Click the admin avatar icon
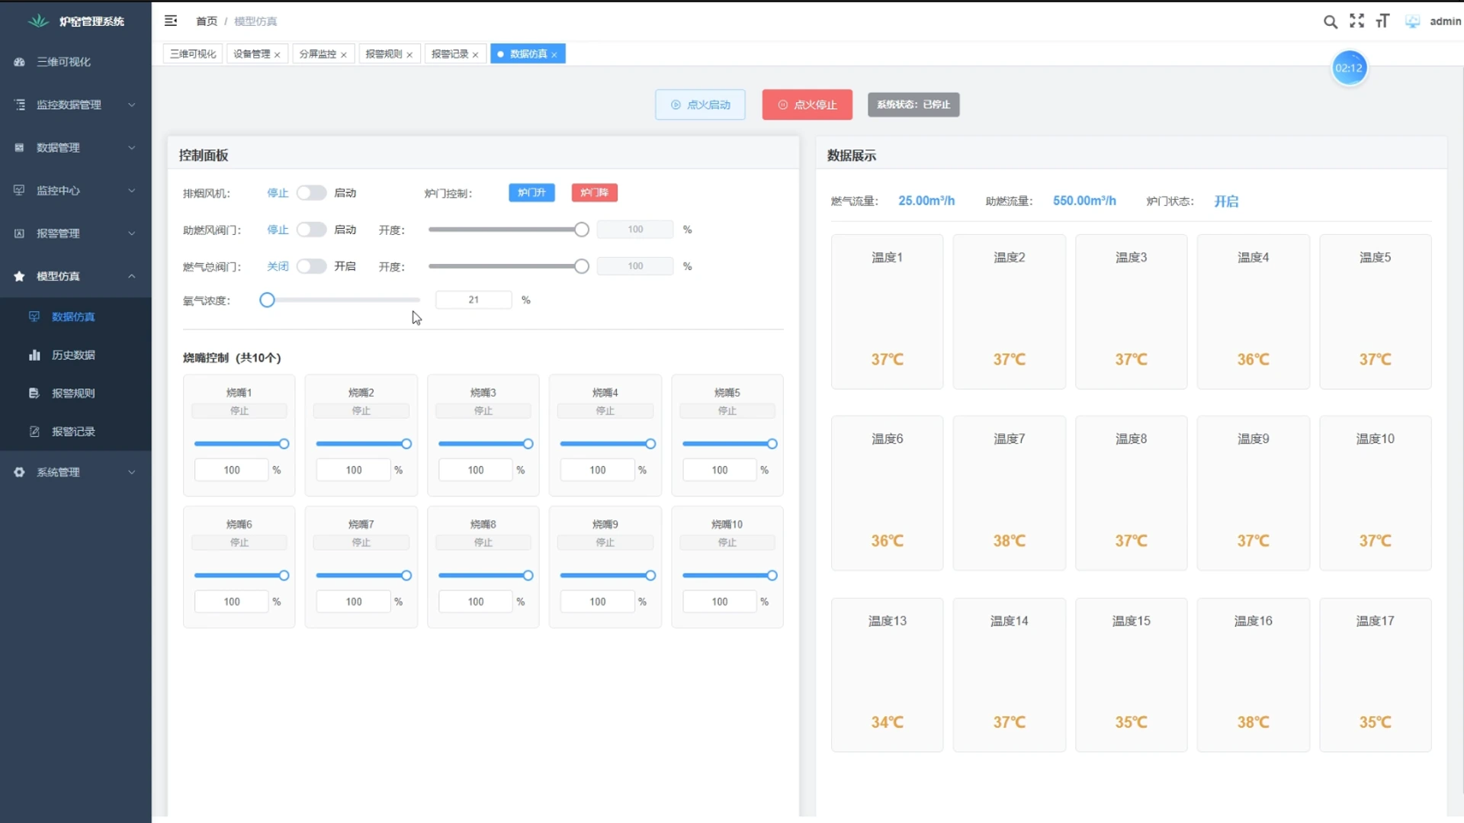The width and height of the screenshot is (1464, 823). click(x=1412, y=21)
